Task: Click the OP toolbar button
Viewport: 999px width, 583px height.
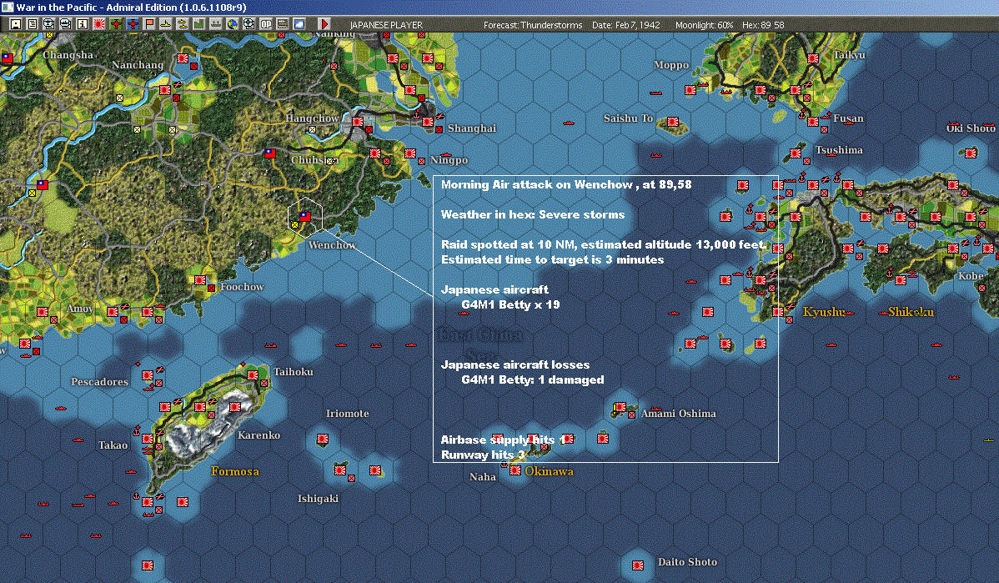Action: [x=266, y=24]
